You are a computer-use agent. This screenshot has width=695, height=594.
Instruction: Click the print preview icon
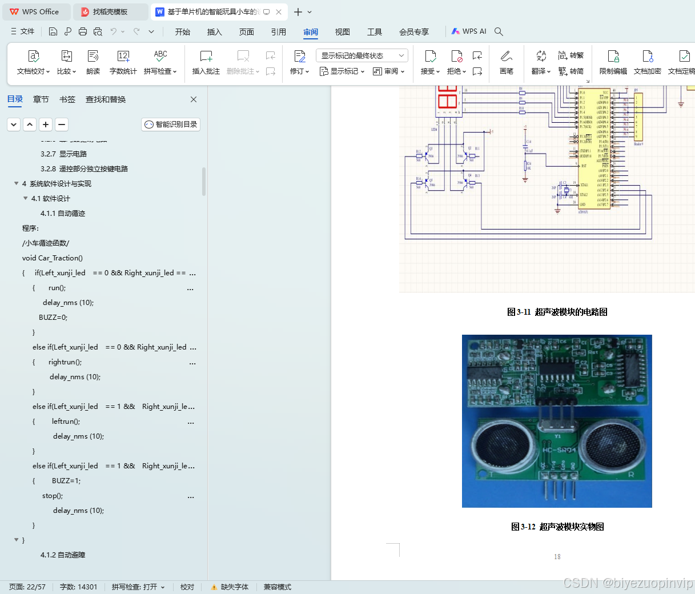(x=98, y=31)
